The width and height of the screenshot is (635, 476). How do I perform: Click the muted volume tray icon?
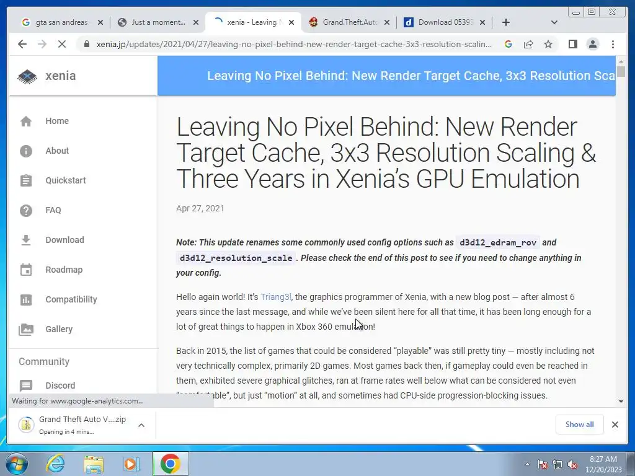(572, 464)
